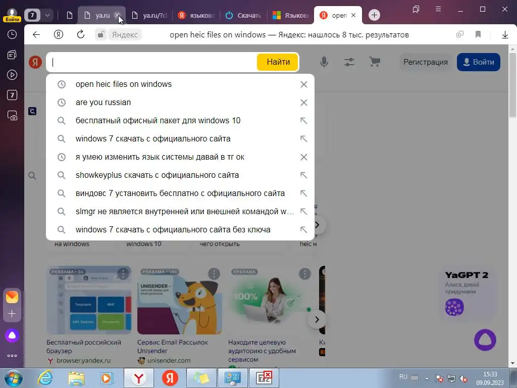Launch Alice assistant from the sidebar
The image size is (517, 388).
(12, 335)
